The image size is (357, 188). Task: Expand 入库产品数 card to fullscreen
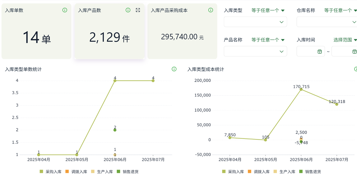(x=138, y=10)
